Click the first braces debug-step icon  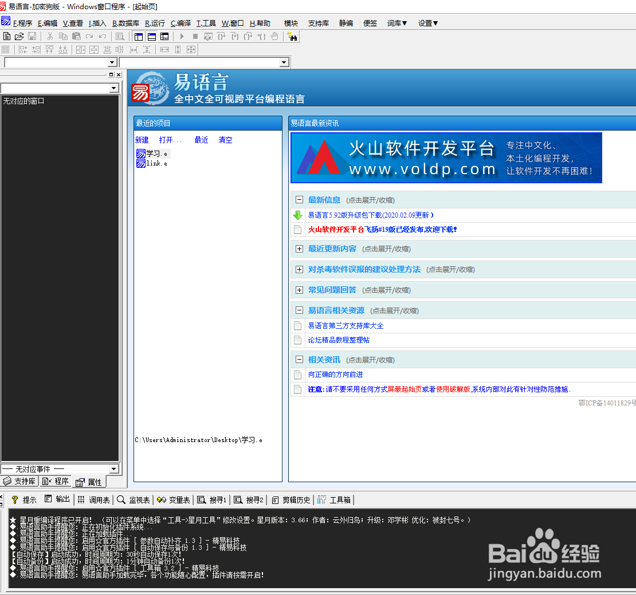point(222,37)
